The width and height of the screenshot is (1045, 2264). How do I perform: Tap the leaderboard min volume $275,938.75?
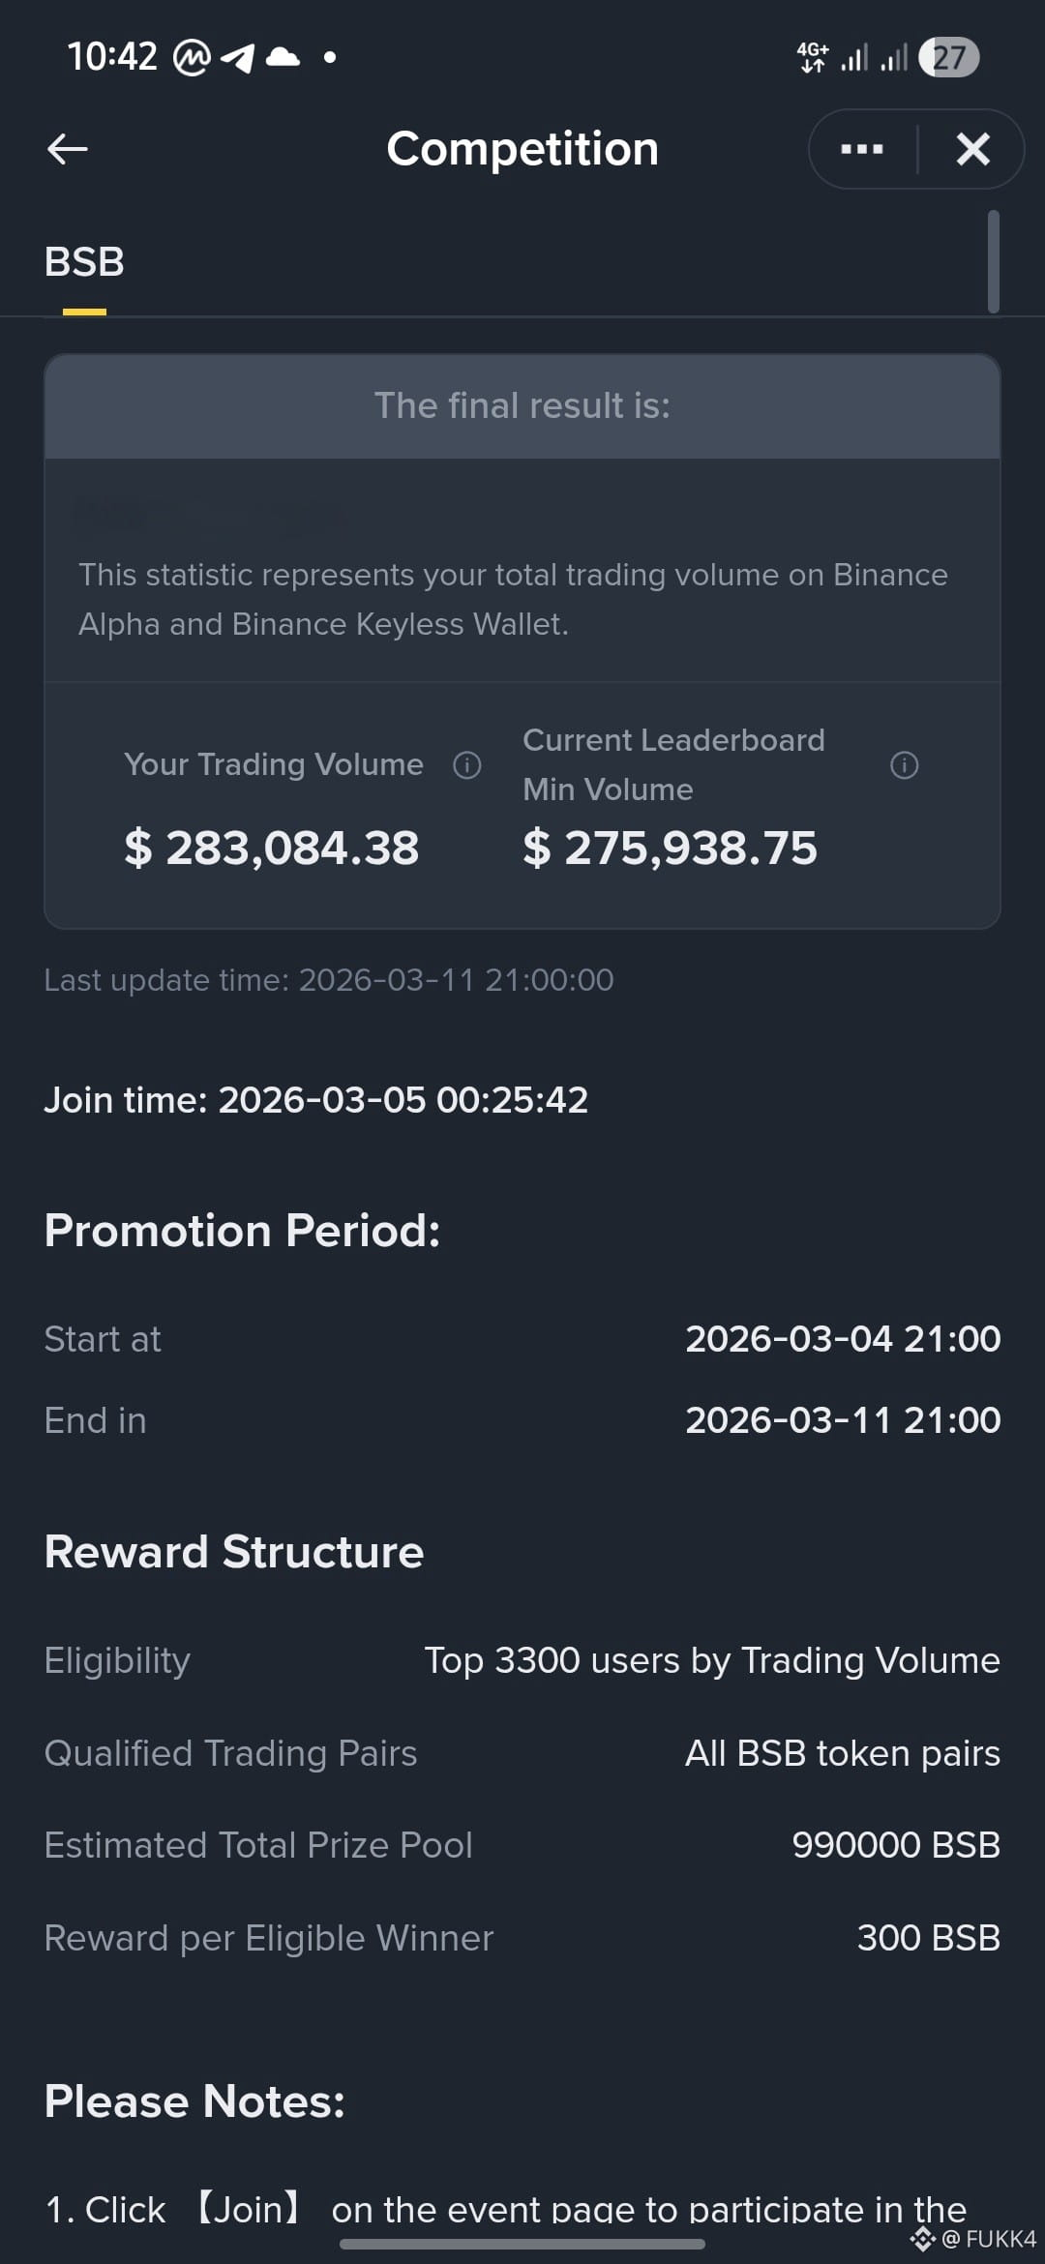click(x=670, y=848)
